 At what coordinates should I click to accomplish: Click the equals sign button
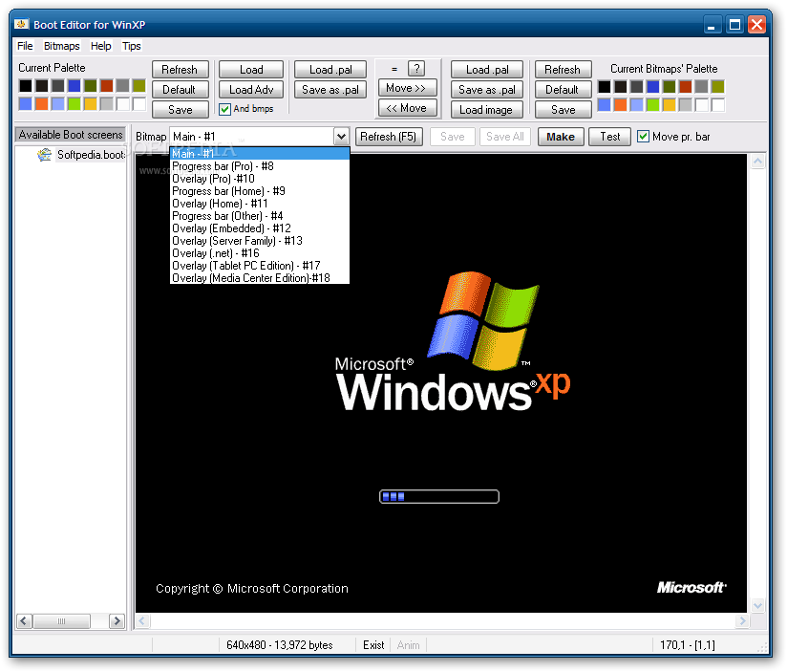(x=394, y=69)
